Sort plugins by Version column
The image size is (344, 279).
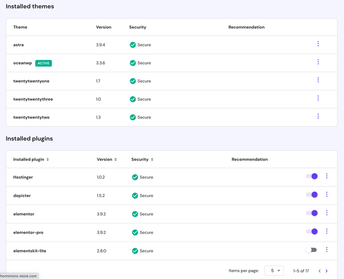[x=107, y=159]
